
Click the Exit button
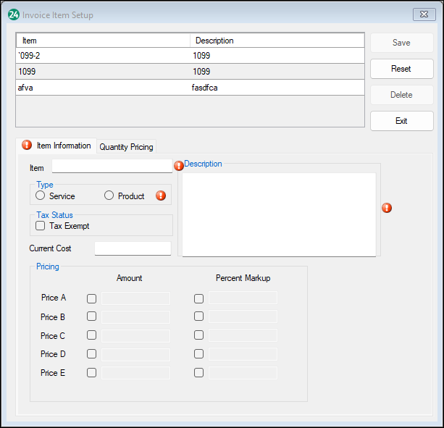[x=401, y=121]
